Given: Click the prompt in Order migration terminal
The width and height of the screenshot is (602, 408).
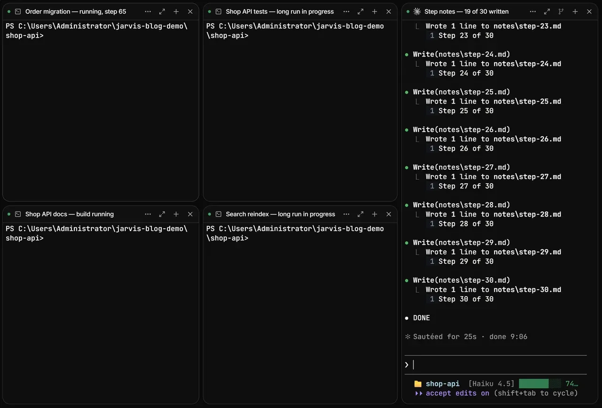Looking at the screenshot, I should [96, 31].
